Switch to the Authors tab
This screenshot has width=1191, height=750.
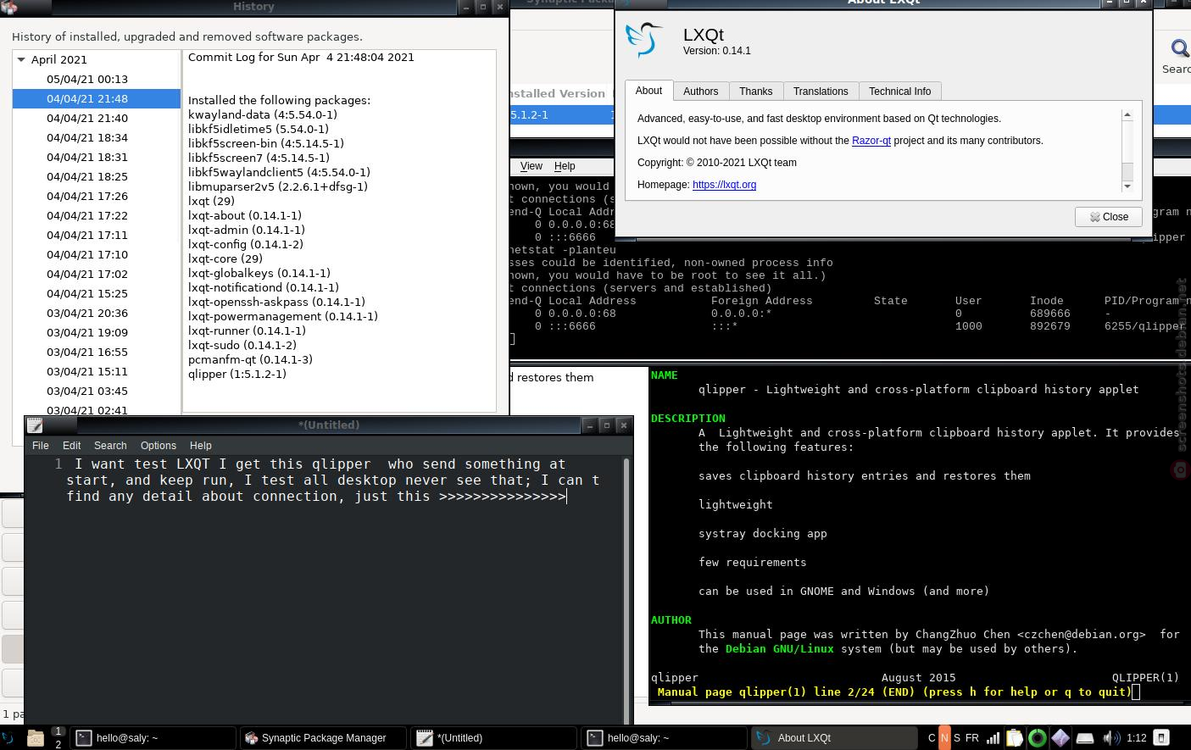point(700,91)
